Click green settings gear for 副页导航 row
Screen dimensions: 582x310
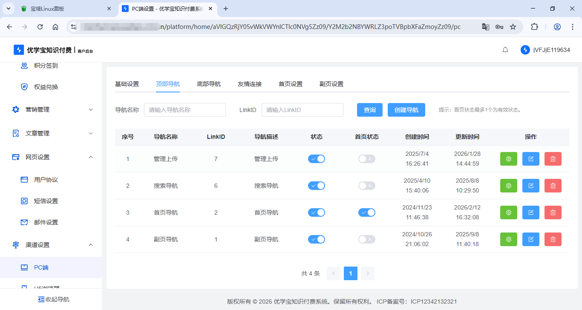(508, 239)
